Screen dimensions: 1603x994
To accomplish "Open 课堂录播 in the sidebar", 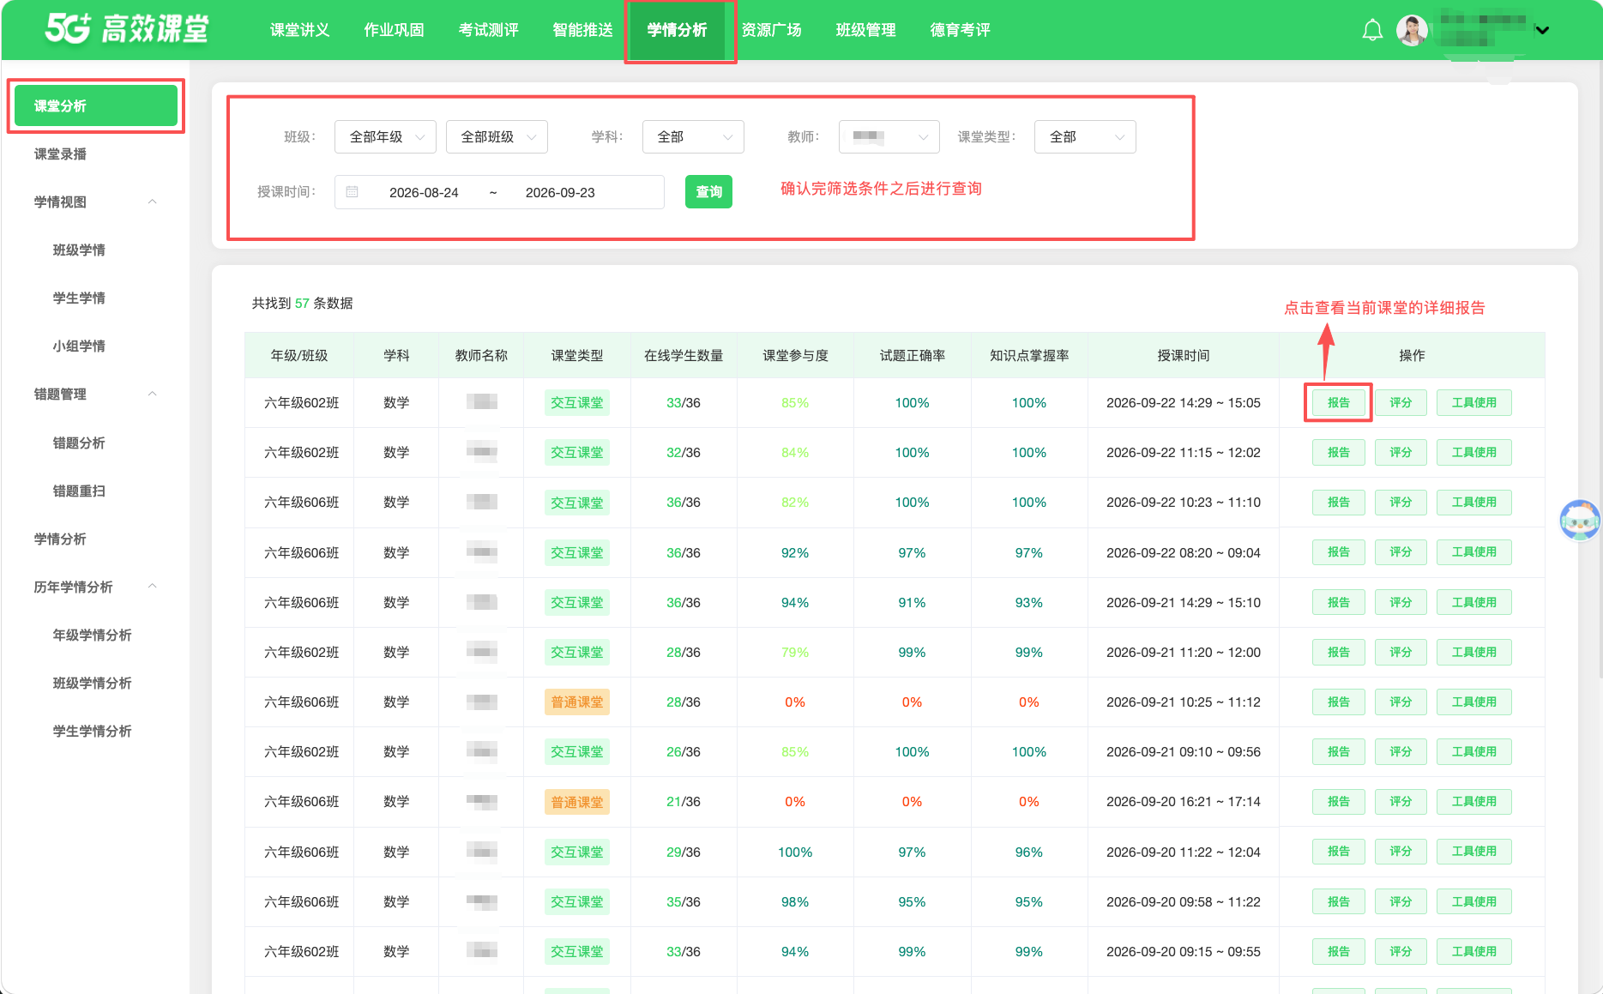I will 60,154.
